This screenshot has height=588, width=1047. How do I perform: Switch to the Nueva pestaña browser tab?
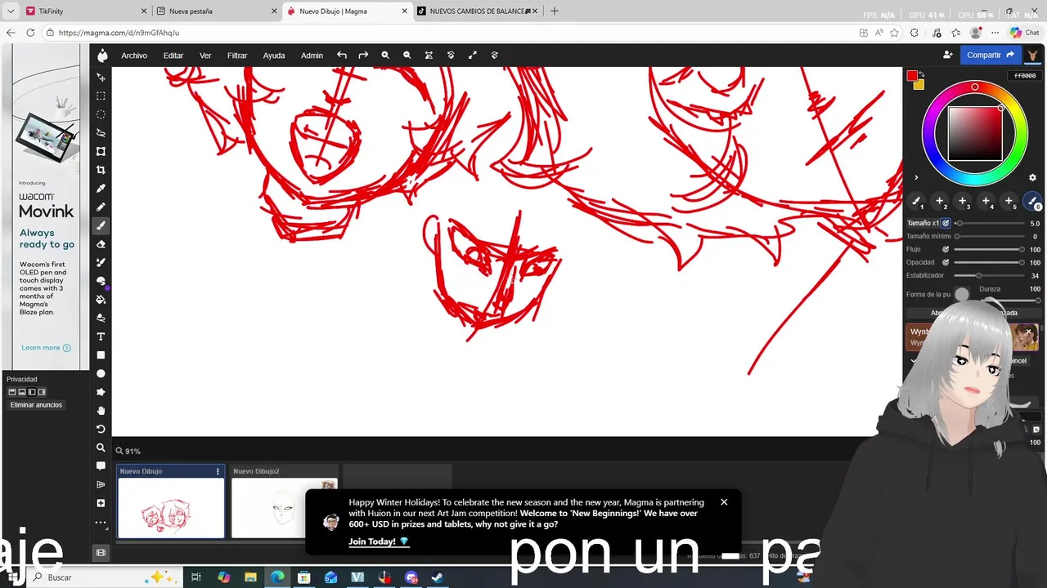point(217,11)
